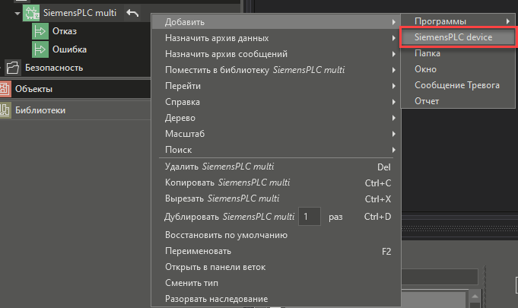Click the arrow next to Добавить
Screen dimensions: 518x308
click(x=394, y=22)
